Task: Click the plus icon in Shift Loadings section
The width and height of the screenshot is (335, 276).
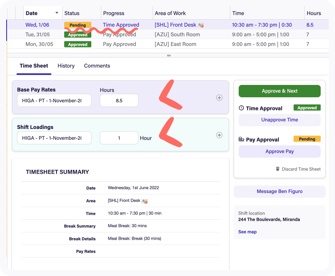Action: (219, 135)
